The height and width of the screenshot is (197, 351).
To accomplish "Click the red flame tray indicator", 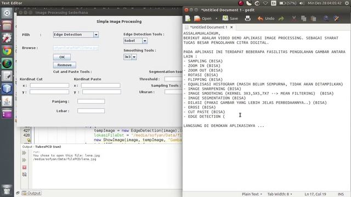I will click(241, 3).
